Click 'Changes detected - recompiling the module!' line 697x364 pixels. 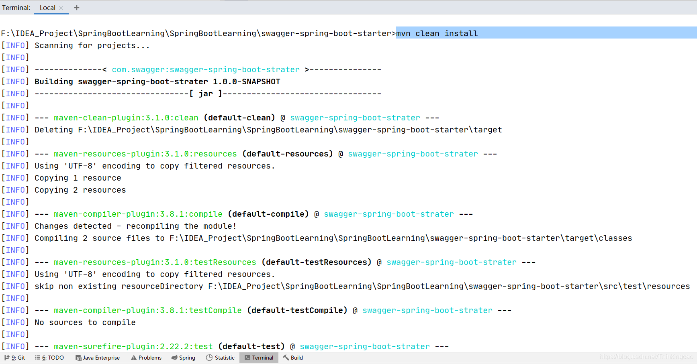(136, 226)
